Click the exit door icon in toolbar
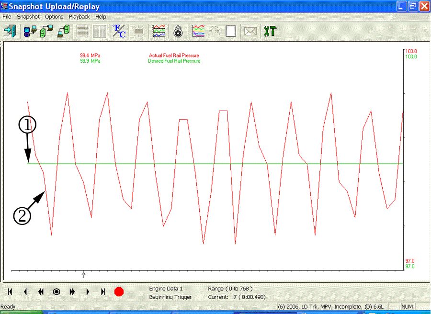Viewport: 431px width, 314px height. (x=10, y=32)
